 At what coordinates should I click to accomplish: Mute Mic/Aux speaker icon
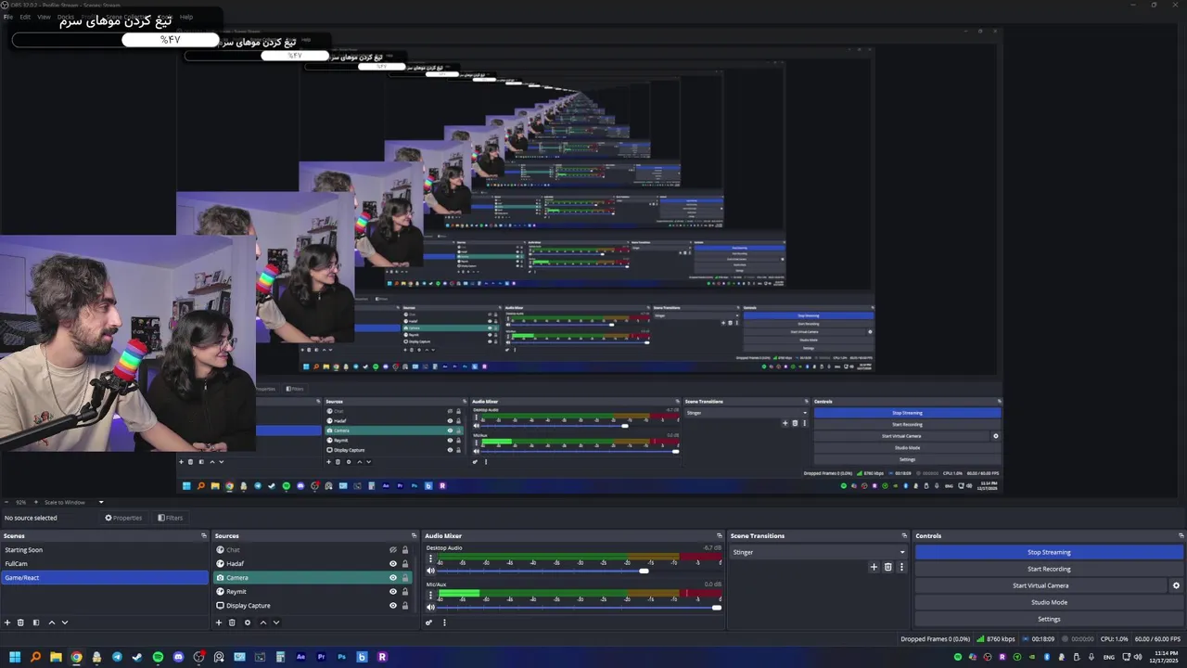click(430, 608)
